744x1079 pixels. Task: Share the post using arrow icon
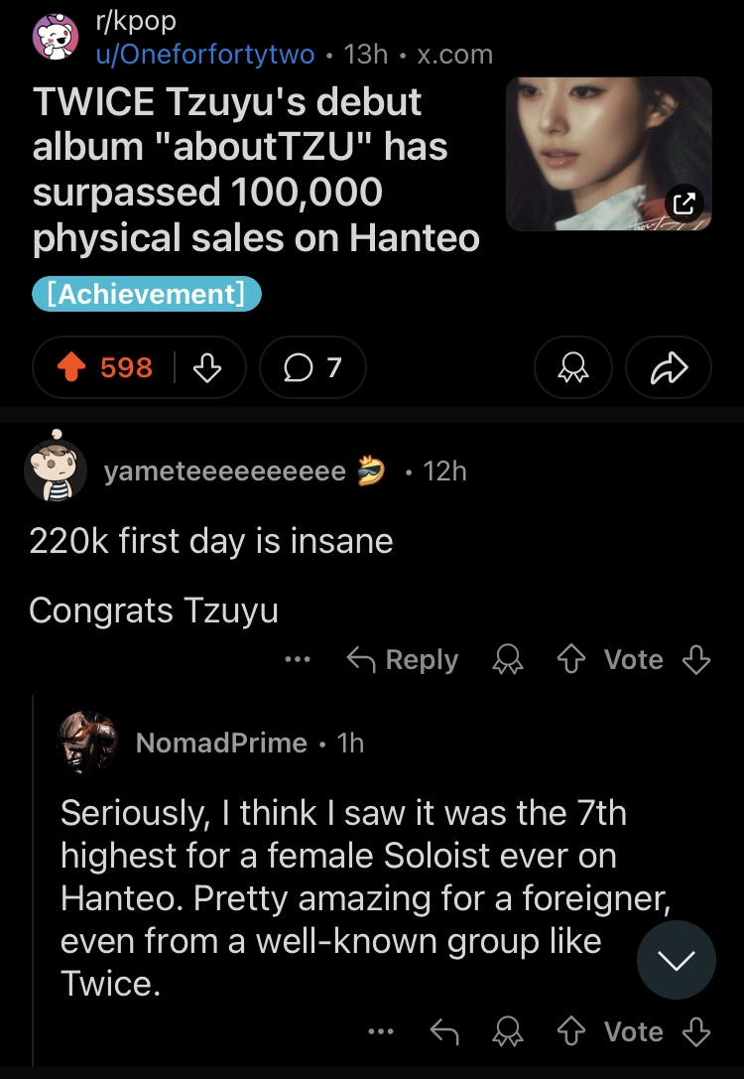[x=669, y=368]
